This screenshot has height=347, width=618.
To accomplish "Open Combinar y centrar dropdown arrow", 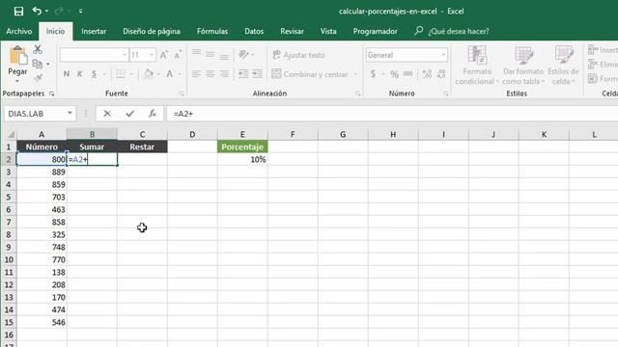I will coord(355,74).
